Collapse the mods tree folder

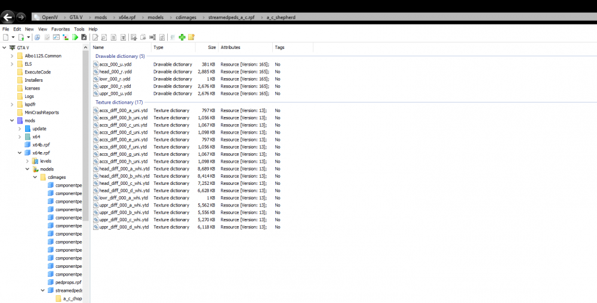pos(12,120)
